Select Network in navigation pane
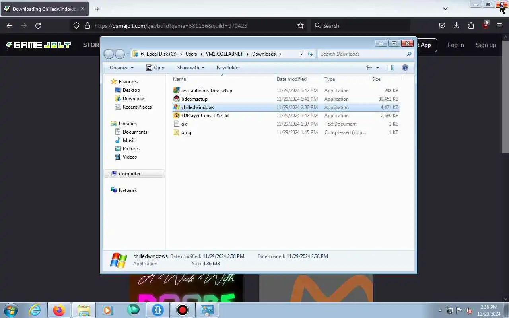The width and height of the screenshot is (509, 318). tap(128, 190)
